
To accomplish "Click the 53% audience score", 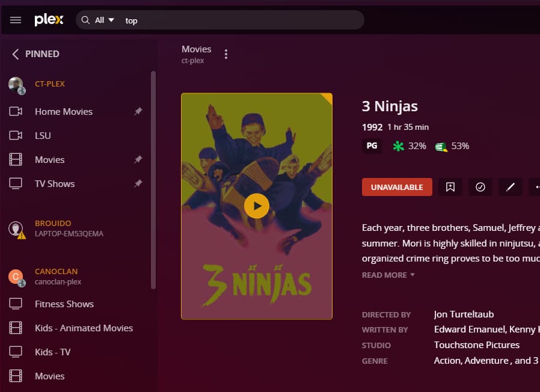I will coord(460,146).
